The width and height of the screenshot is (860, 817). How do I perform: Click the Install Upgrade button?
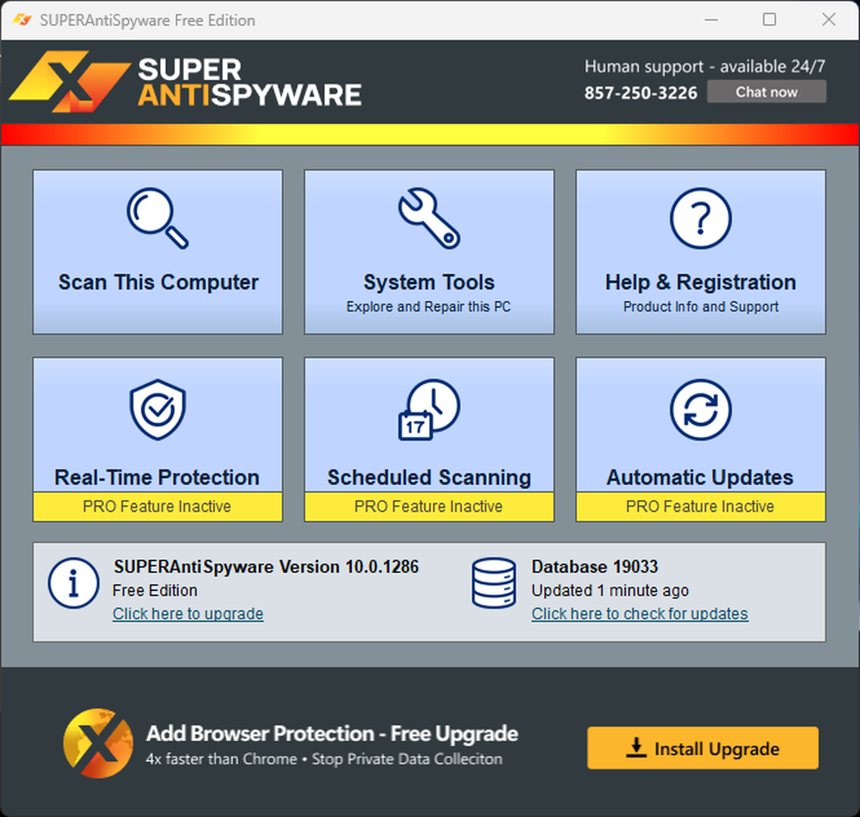(x=701, y=748)
